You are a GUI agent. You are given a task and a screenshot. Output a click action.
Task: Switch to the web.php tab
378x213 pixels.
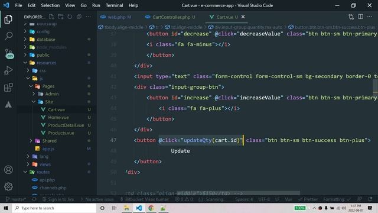click(116, 17)
